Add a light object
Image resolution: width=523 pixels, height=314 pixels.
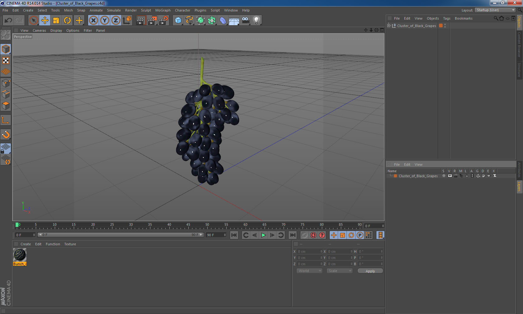pos(257,21)
